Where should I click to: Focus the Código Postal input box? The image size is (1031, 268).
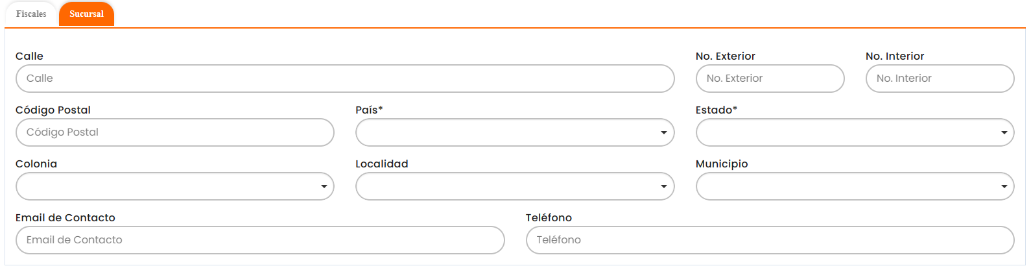[174, 132]
